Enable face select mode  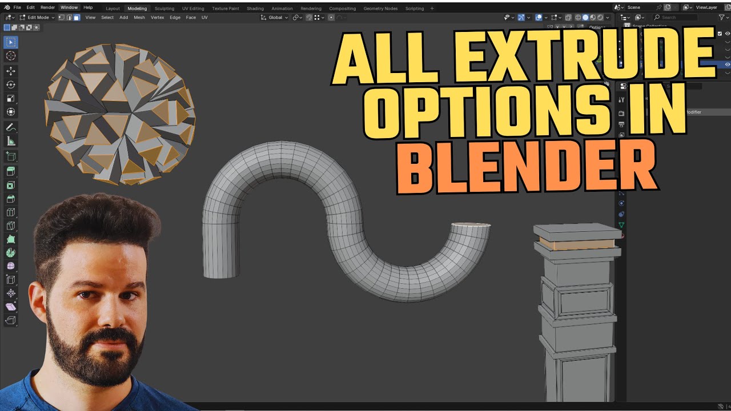(77, 17)
